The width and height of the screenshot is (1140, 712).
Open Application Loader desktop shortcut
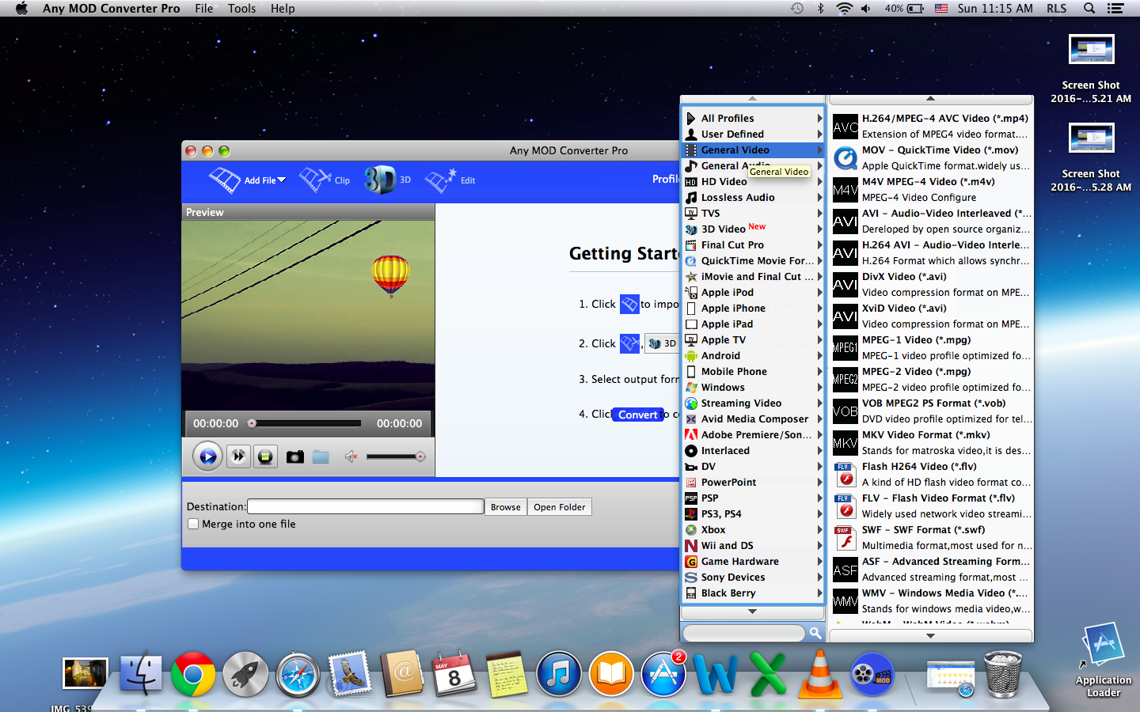tap(1103, 661)
